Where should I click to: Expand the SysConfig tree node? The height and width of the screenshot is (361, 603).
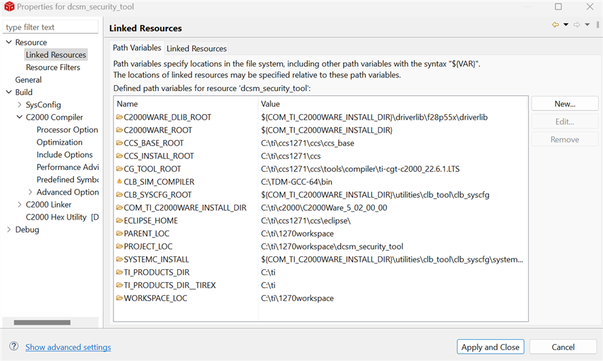[20, 104]
